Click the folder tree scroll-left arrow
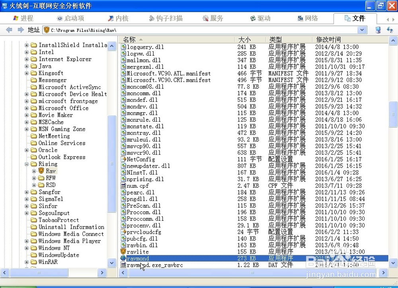 tap(4, 273)
